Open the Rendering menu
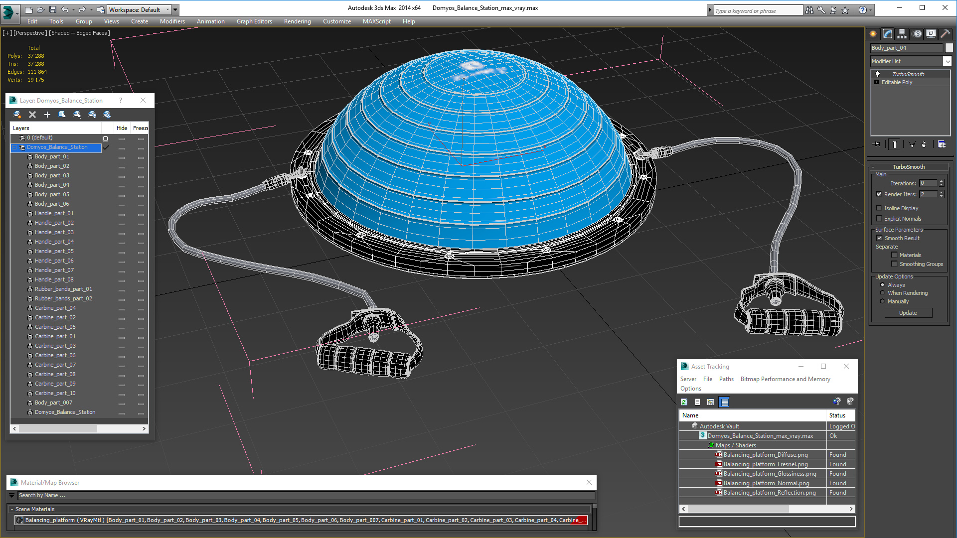The width and height of the screenshot is (957, 538). (297, 21)
